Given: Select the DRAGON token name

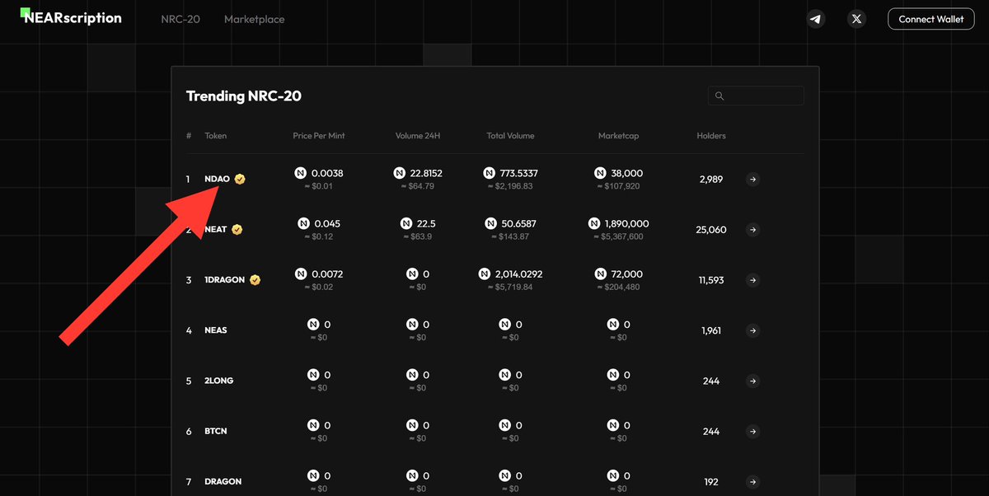Looking at the screenshot, I should tap(223, 482).
